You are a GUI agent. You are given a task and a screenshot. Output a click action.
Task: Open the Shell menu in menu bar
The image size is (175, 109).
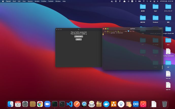click(x=14, y=1)
